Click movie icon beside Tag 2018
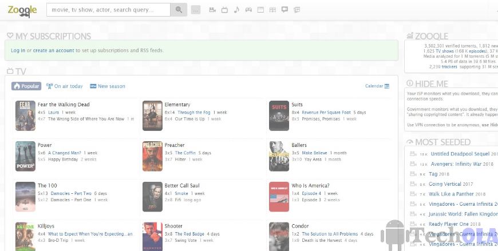This screenshot has height=251, width=498. click(x=413, y=174)
